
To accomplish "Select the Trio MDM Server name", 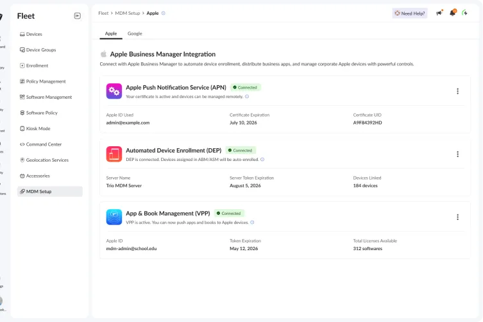I will 124,185.
